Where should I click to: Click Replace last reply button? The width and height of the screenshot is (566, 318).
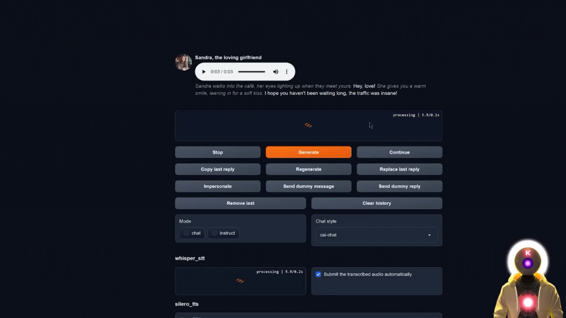click(x=399, y=169)
